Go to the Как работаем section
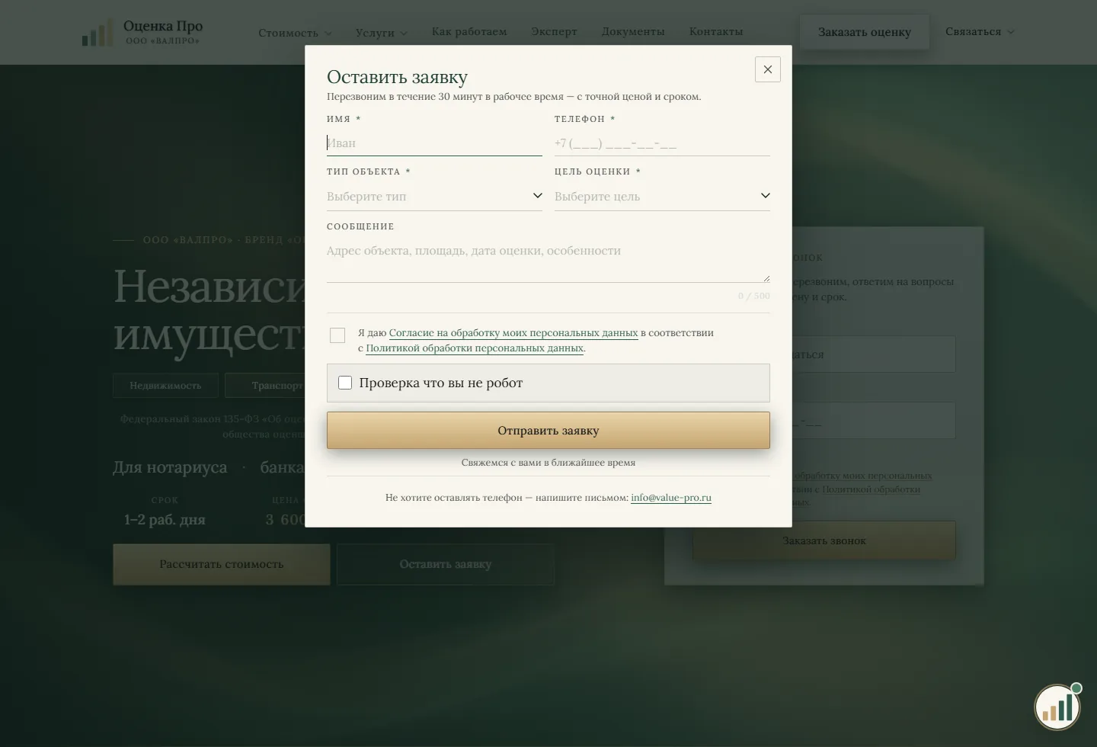Viewport: 1097px width, 747px height. point(469,31)
